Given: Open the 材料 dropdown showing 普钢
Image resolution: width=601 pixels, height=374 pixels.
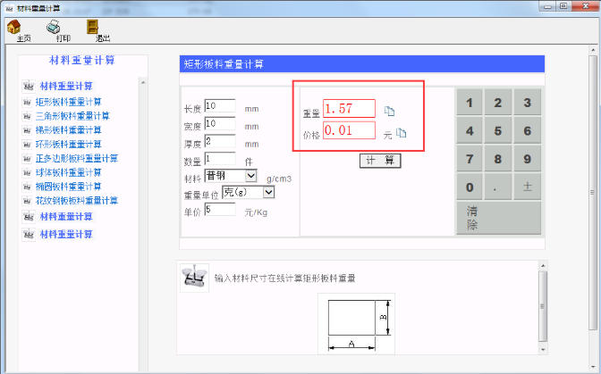Looking at the screenshot, I should [231, 176].
